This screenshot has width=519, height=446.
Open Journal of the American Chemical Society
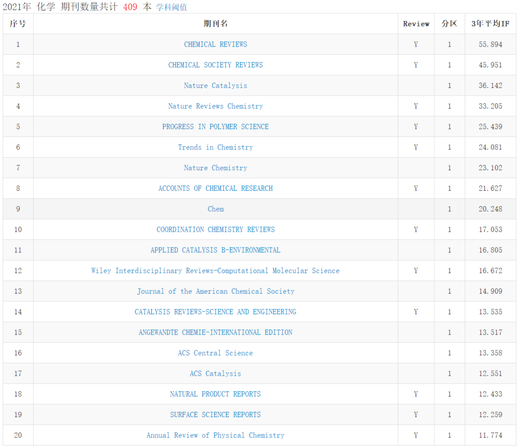pos(216,291)
